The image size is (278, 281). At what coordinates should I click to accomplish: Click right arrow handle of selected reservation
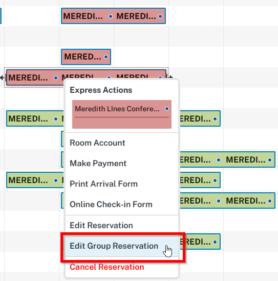click(171, 77)
